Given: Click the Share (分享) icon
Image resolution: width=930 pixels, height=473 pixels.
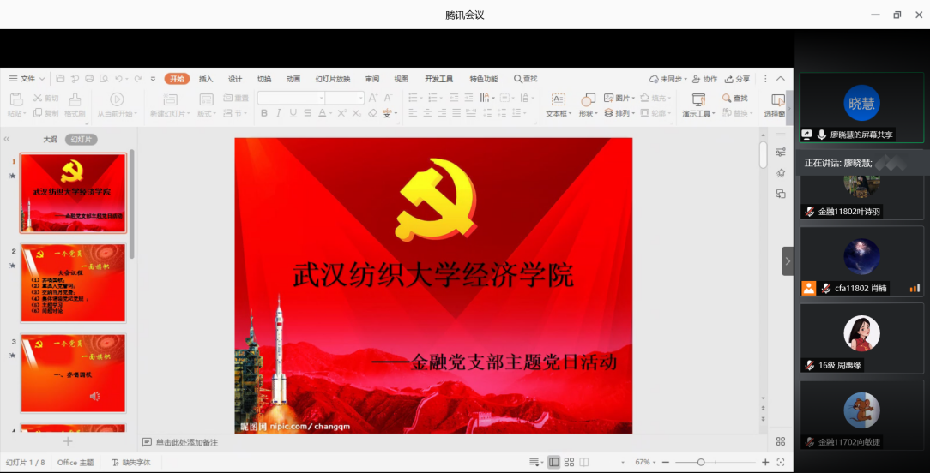Looking at the screenshot, I should [738, 79].
